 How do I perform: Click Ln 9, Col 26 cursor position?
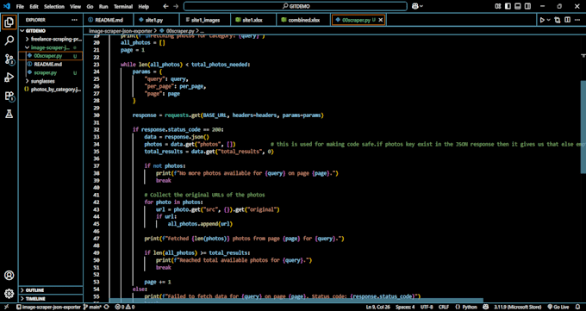click(378, 307)
